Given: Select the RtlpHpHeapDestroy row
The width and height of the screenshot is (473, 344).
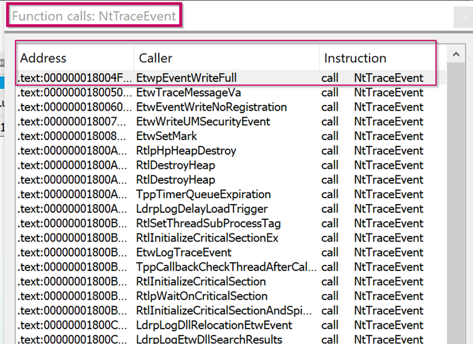Looking at the screenshot, I should coord(186,151).
